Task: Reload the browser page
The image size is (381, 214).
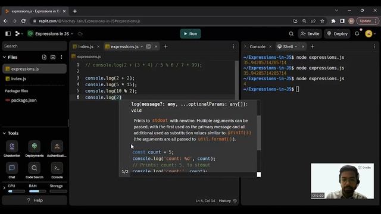Action: [x=23, y=21]
